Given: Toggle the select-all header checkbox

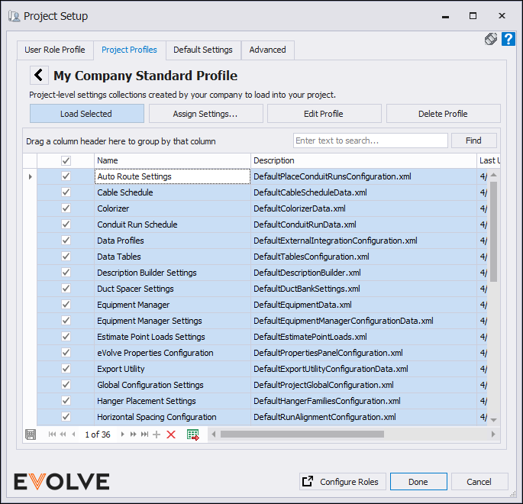Looking at the screenshot, I should point(66,161).
